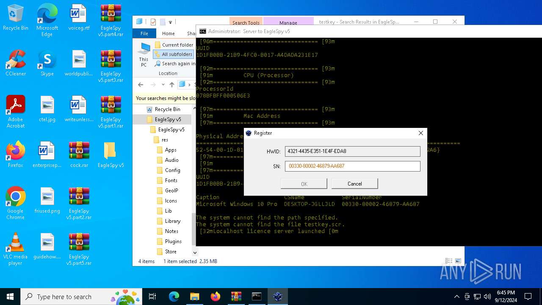Select the Lib folder in the tree
Screen dimensions: 542x305
pos(168,211)
